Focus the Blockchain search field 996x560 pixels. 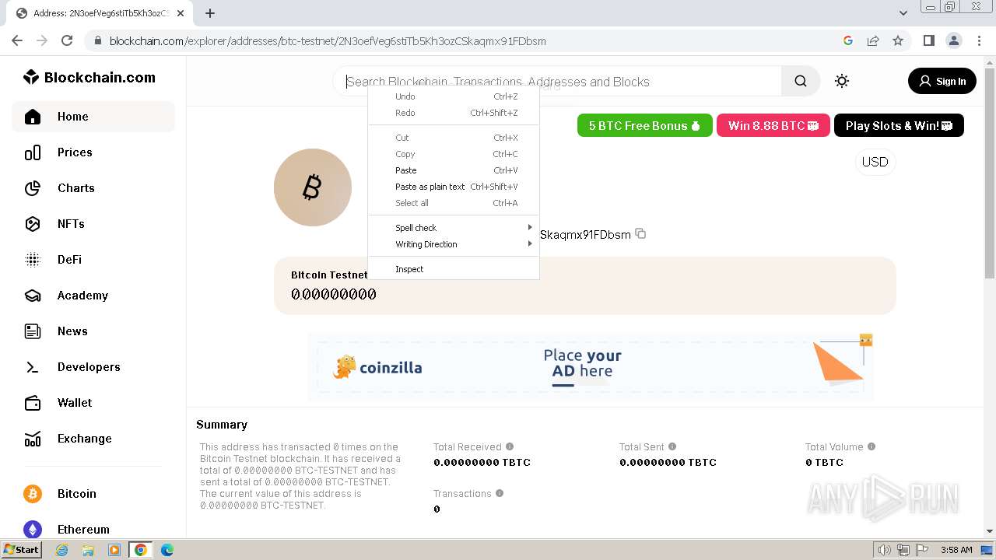[557, 81]
